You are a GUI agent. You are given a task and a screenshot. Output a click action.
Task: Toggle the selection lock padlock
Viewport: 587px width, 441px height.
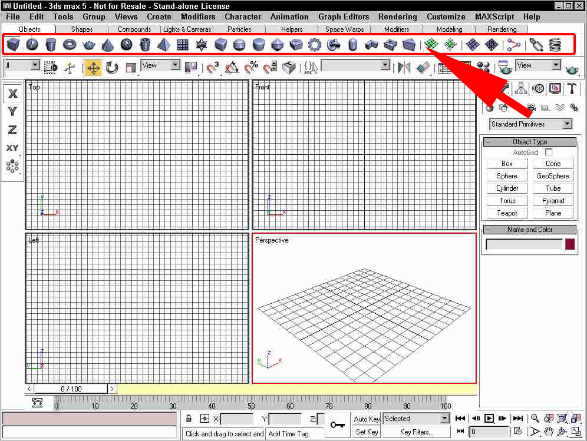click(x=189, y=419)
